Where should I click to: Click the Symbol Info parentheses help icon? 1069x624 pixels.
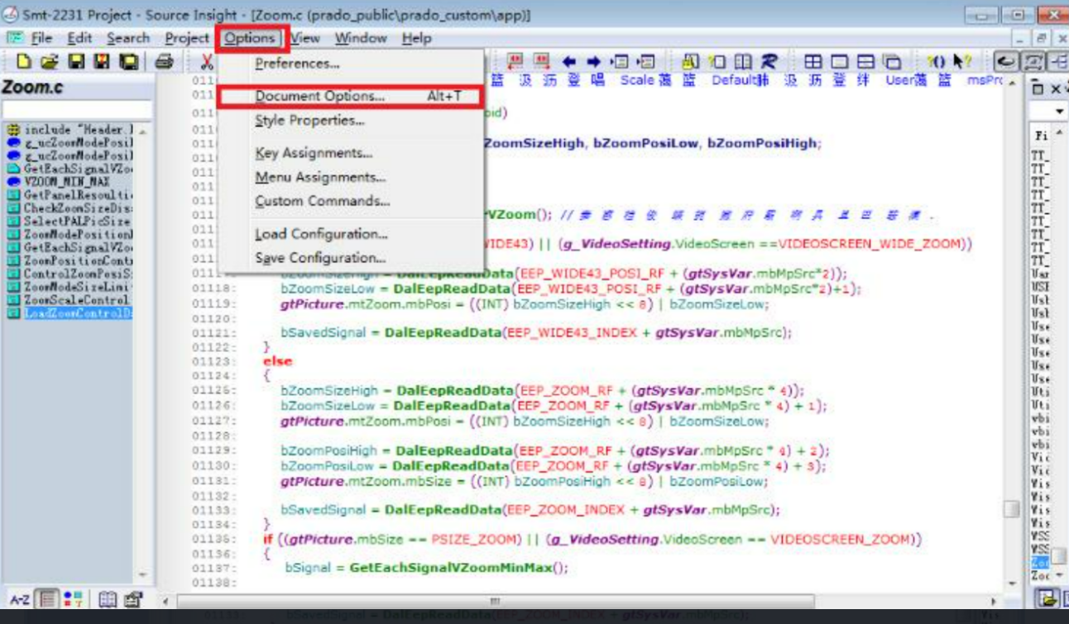(x=936, y=61)
